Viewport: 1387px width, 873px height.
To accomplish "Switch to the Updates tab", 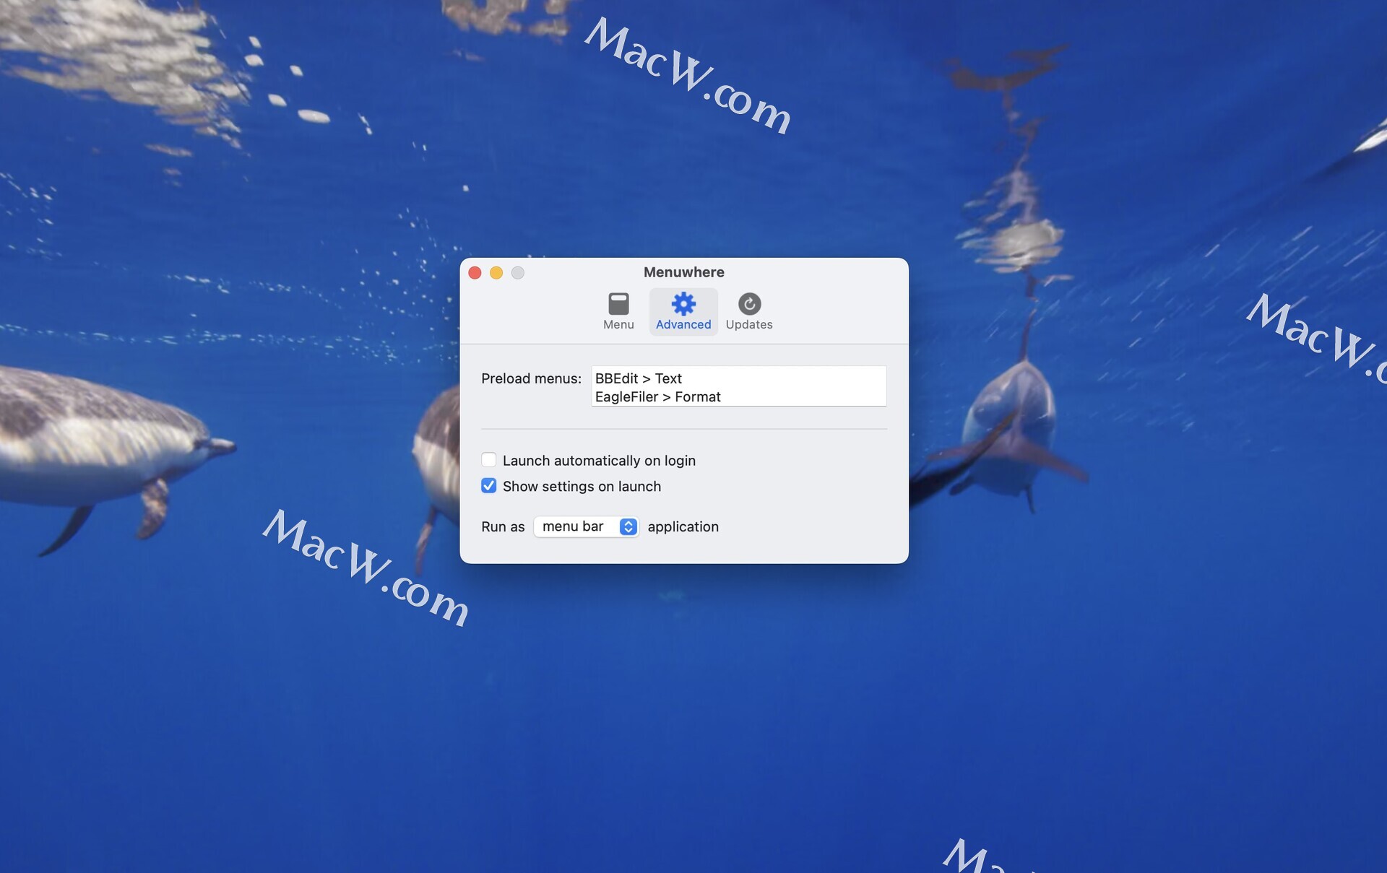I will [x=749, y=311].
